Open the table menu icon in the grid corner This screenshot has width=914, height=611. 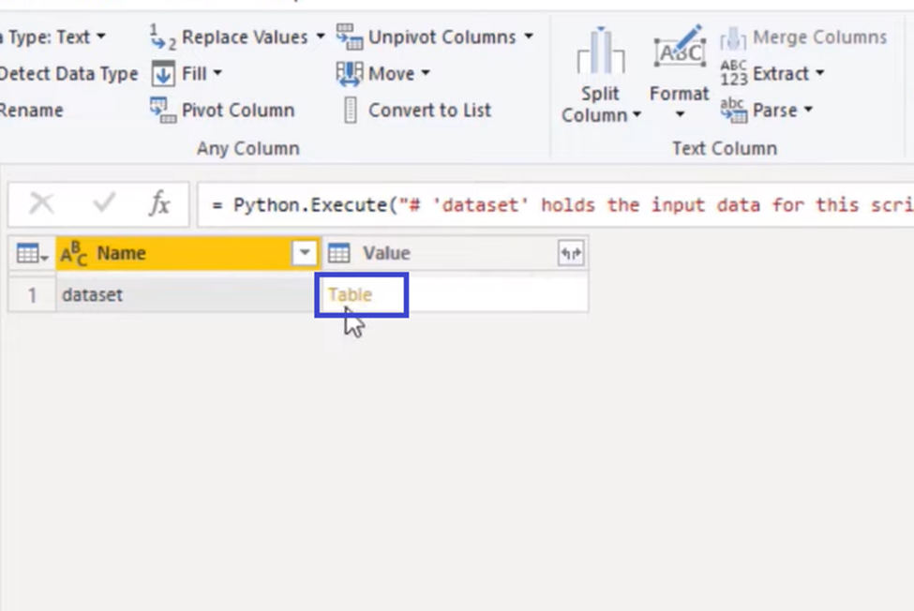click(32, 254)
